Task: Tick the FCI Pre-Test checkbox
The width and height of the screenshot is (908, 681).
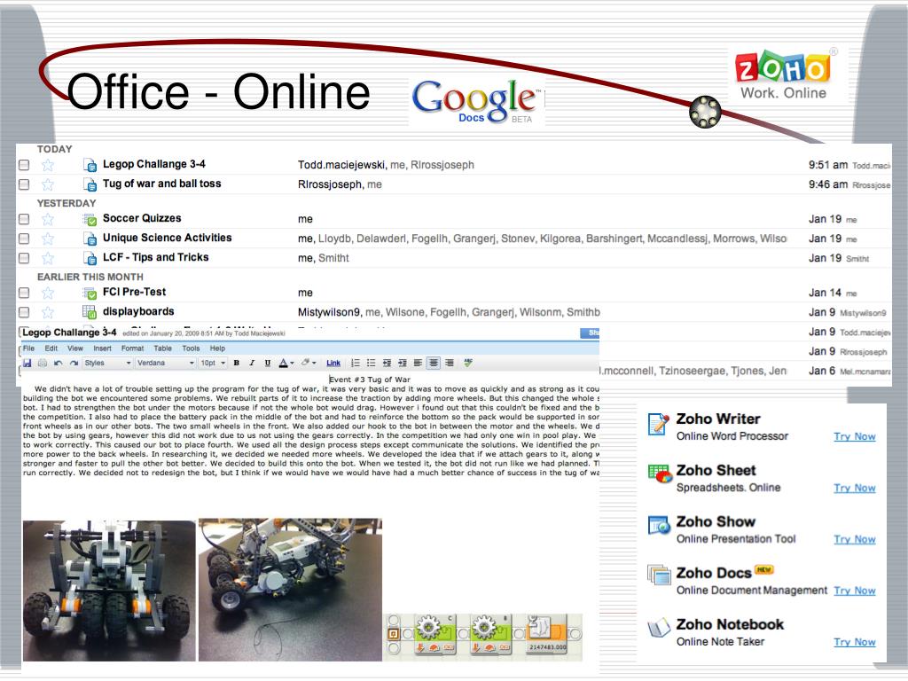Action: 24,293
